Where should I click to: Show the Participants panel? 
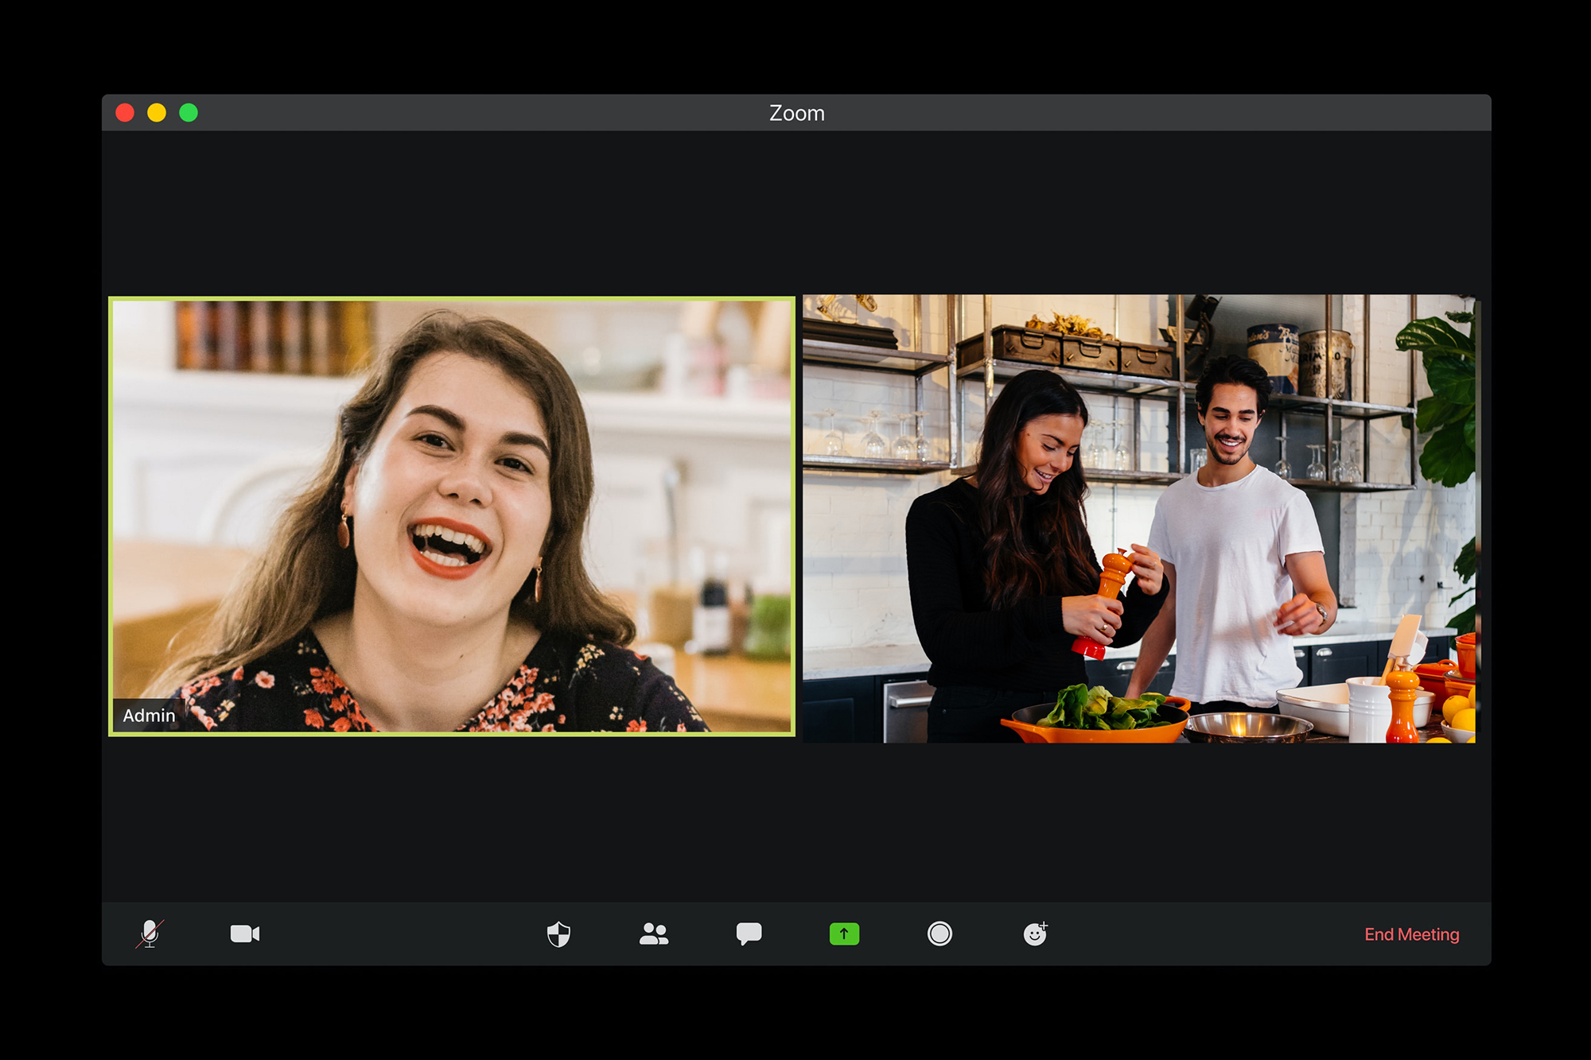[654, 934]
